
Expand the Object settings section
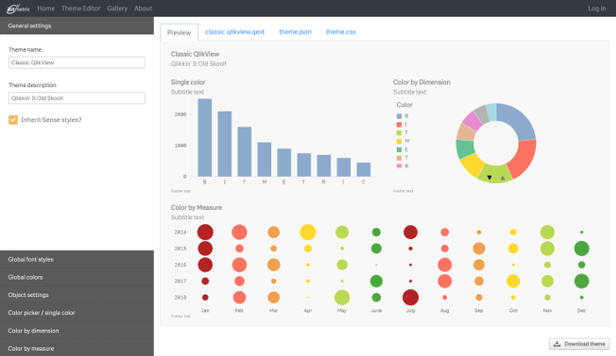click(77, 294)
